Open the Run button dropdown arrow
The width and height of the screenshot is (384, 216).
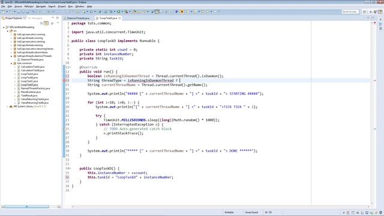point(122,11)
